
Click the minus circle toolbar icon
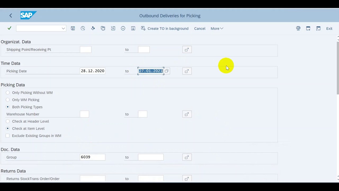click(123, 28)
